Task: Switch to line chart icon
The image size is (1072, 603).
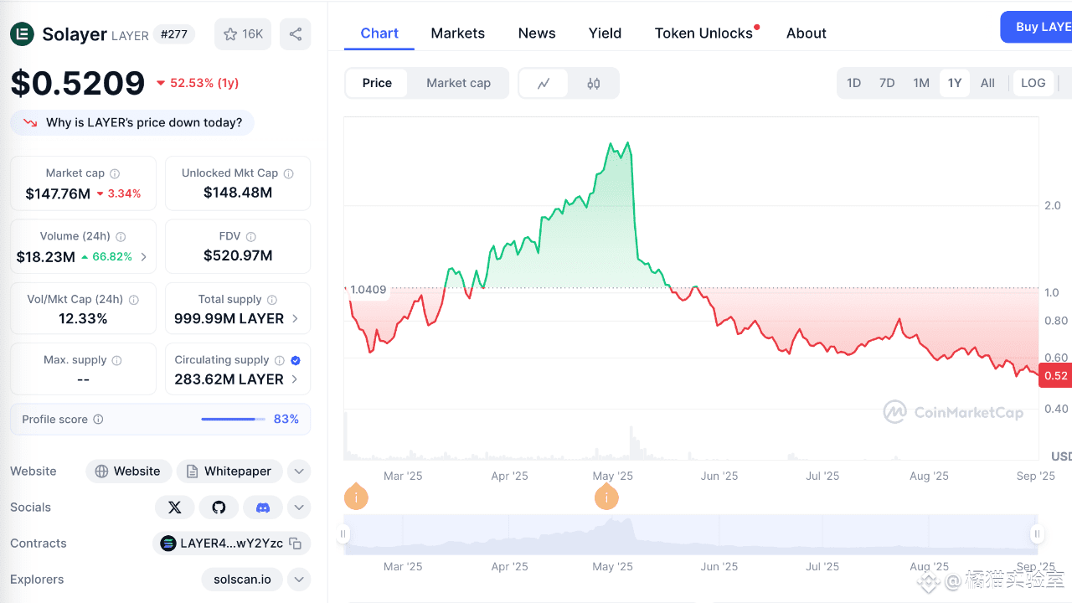Action: (x=544, y=83)
